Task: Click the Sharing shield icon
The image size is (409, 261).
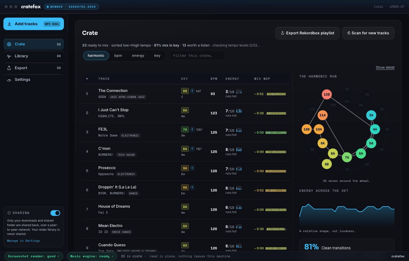Action: [9, 213]
